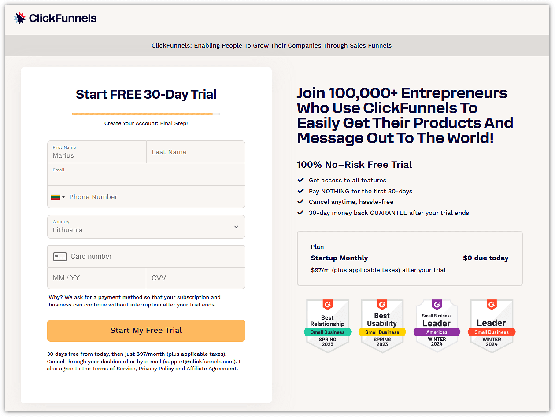Click the checkmark beside 'Pay NOTHING for the first 30-days'
Screen dimensions: 555x417
coord(301,191)
